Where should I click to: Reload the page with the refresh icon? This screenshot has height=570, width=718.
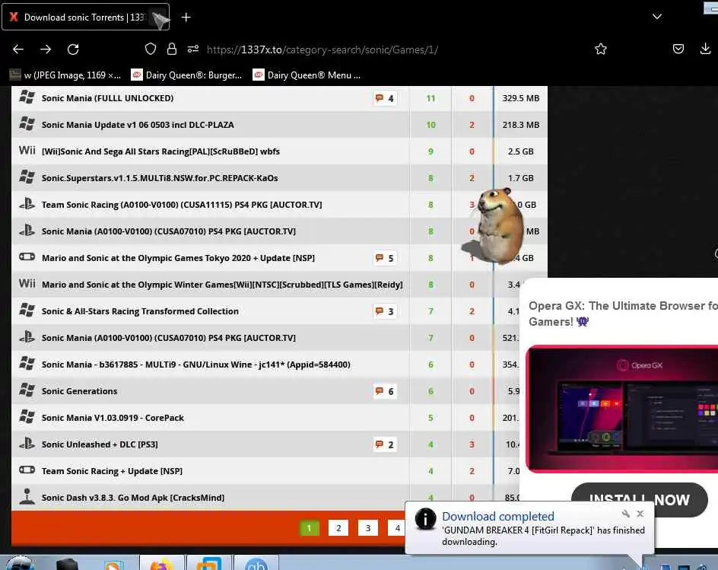(x=73, y=49)
